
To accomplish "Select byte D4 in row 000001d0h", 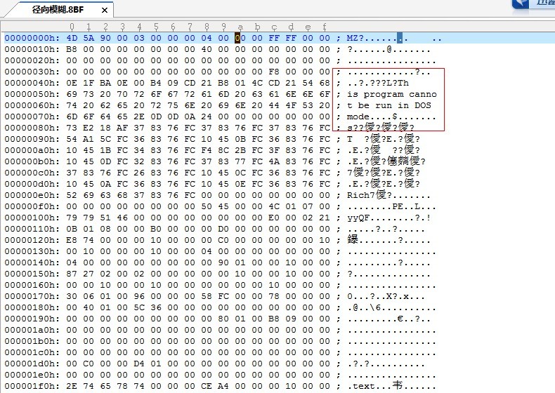I will point(139,364).
